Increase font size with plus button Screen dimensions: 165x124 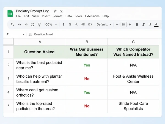[130, 24]
